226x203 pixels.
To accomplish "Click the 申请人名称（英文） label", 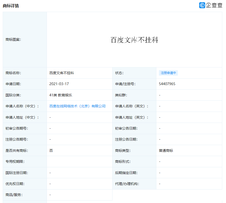I will [132, 106].
